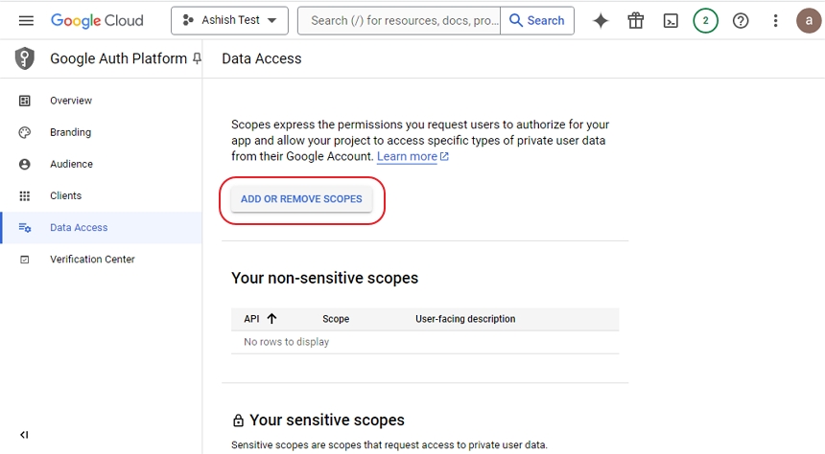Pin Google Auth Platform product
825x454 pixels.
coord(197,58)
